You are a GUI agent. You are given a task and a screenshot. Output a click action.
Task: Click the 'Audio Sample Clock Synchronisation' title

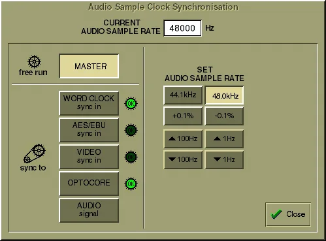[x=163, y=7]
